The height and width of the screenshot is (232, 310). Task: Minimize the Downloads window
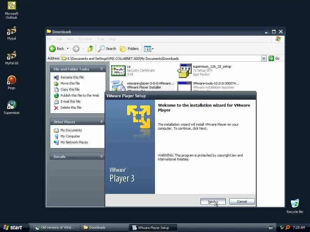point(266,32)
